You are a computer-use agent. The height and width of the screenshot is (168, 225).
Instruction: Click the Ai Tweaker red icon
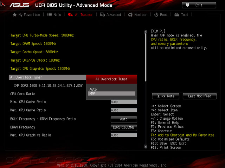click(x=70, y=15)
